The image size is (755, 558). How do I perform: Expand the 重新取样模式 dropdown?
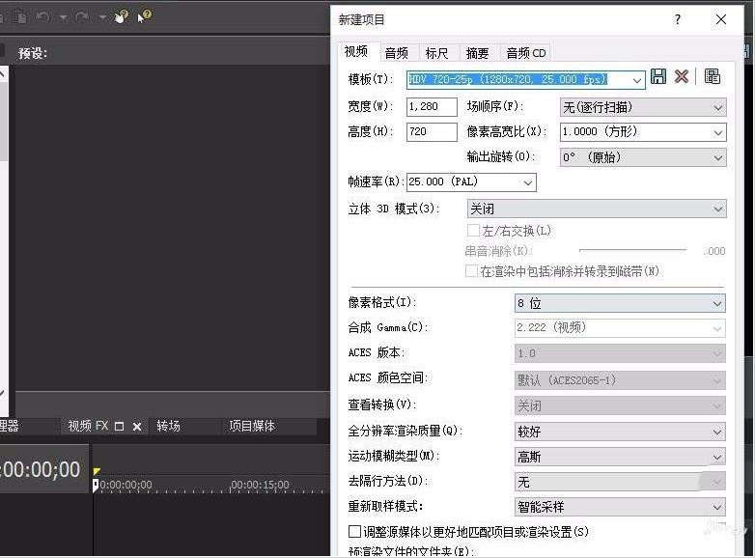[717, 507]
